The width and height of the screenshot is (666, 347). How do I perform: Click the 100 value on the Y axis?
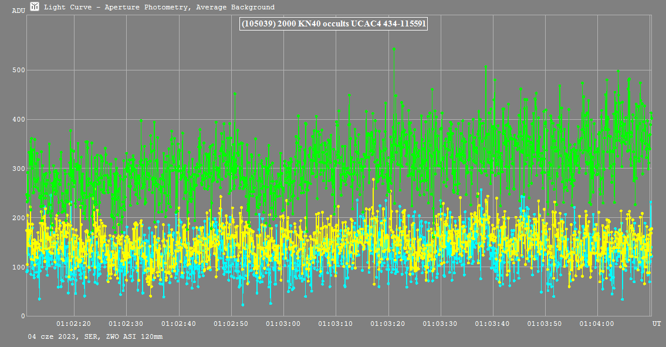pyautogui.click(x=19, y=268)
